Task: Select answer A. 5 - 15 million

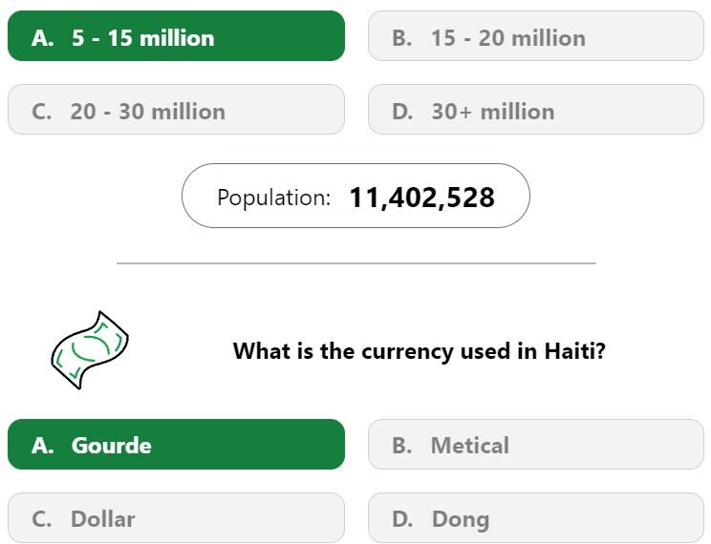Action: point(177,35)
